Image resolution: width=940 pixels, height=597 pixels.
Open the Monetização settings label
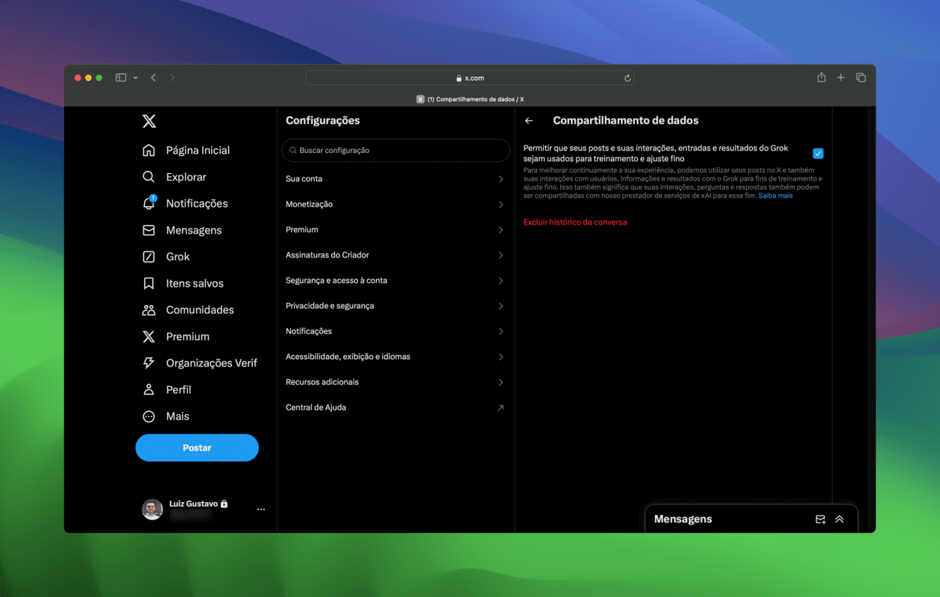(310, 204)
